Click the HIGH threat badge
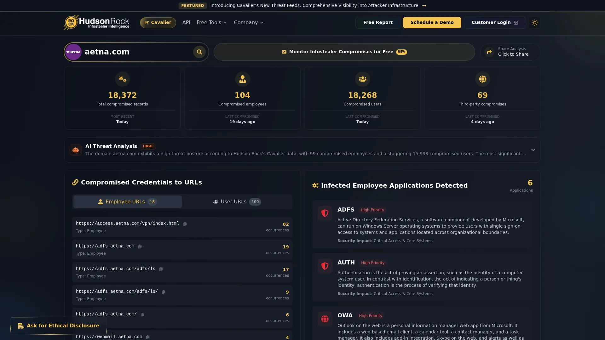Image resolution: width=605 pixels, height=340 pixels. coord(148,146)
